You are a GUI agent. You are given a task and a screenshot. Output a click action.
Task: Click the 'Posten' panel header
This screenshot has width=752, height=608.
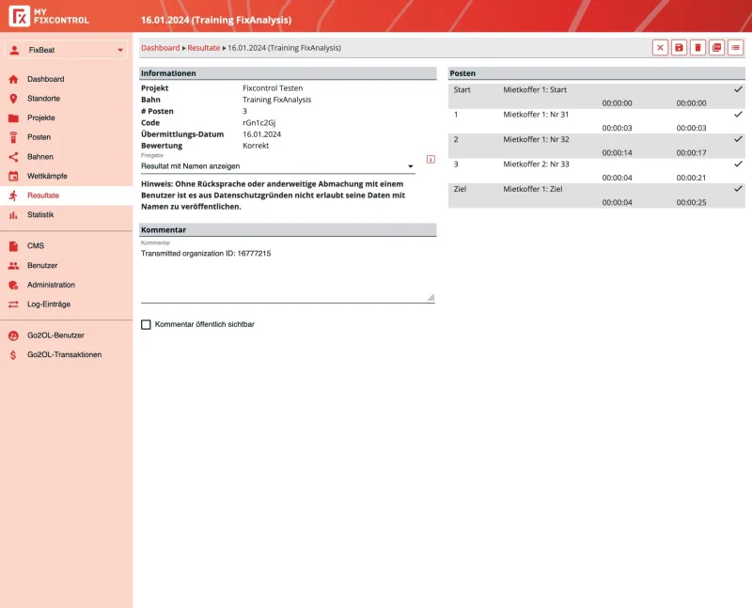point(597,73)
